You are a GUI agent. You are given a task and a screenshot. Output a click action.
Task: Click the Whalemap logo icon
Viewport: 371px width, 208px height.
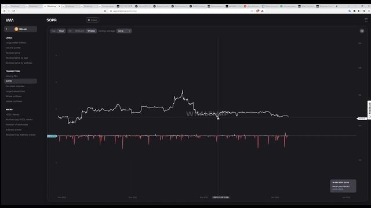click(9, 20)
